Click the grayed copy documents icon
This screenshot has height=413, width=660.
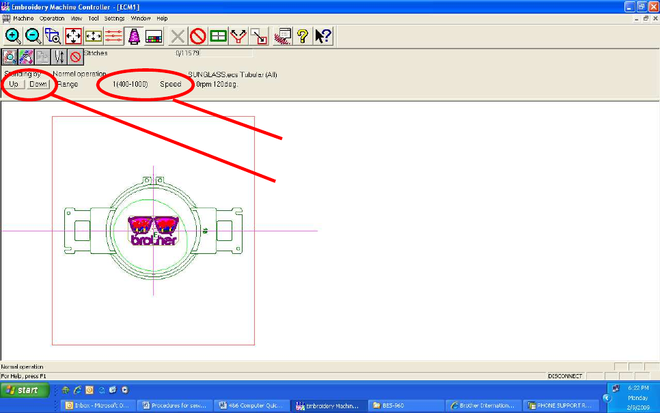click(x=42, y=57)
